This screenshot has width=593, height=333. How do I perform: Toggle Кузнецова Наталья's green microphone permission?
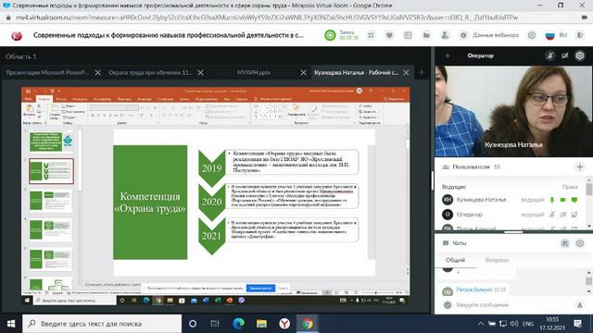point(552,200)
